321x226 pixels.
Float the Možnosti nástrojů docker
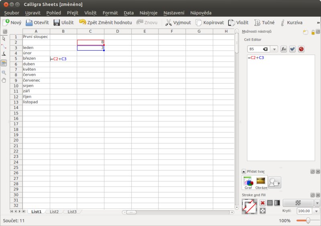(318, 32)
